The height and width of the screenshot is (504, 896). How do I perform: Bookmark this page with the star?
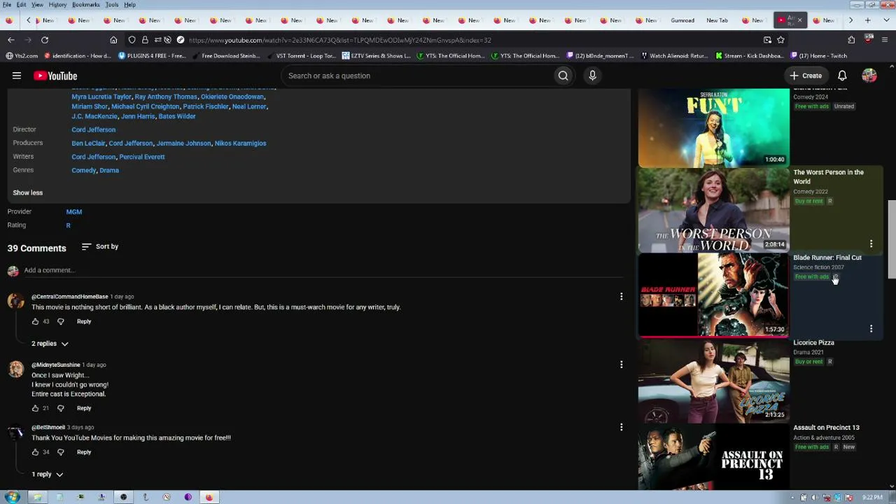tap(780, 40)
